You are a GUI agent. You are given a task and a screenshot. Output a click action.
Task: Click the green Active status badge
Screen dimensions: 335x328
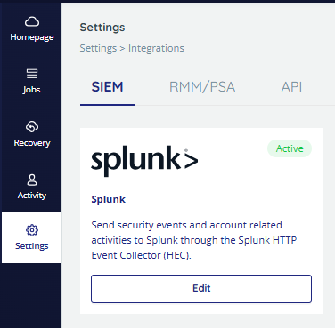pos(290,148)
